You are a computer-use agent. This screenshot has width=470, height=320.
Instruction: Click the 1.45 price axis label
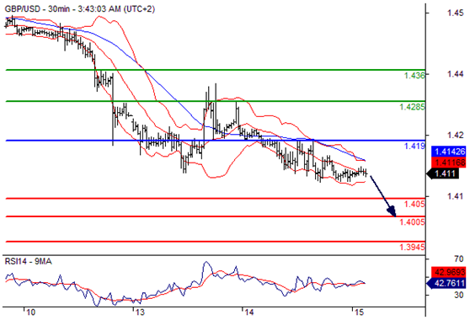(455, 13)
